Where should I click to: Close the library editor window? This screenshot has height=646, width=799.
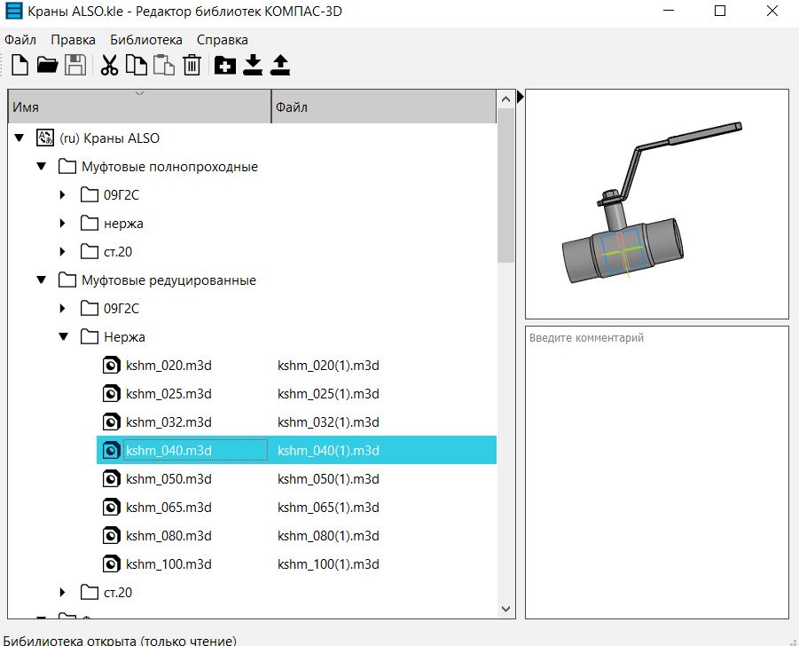(x=772, y=11)
